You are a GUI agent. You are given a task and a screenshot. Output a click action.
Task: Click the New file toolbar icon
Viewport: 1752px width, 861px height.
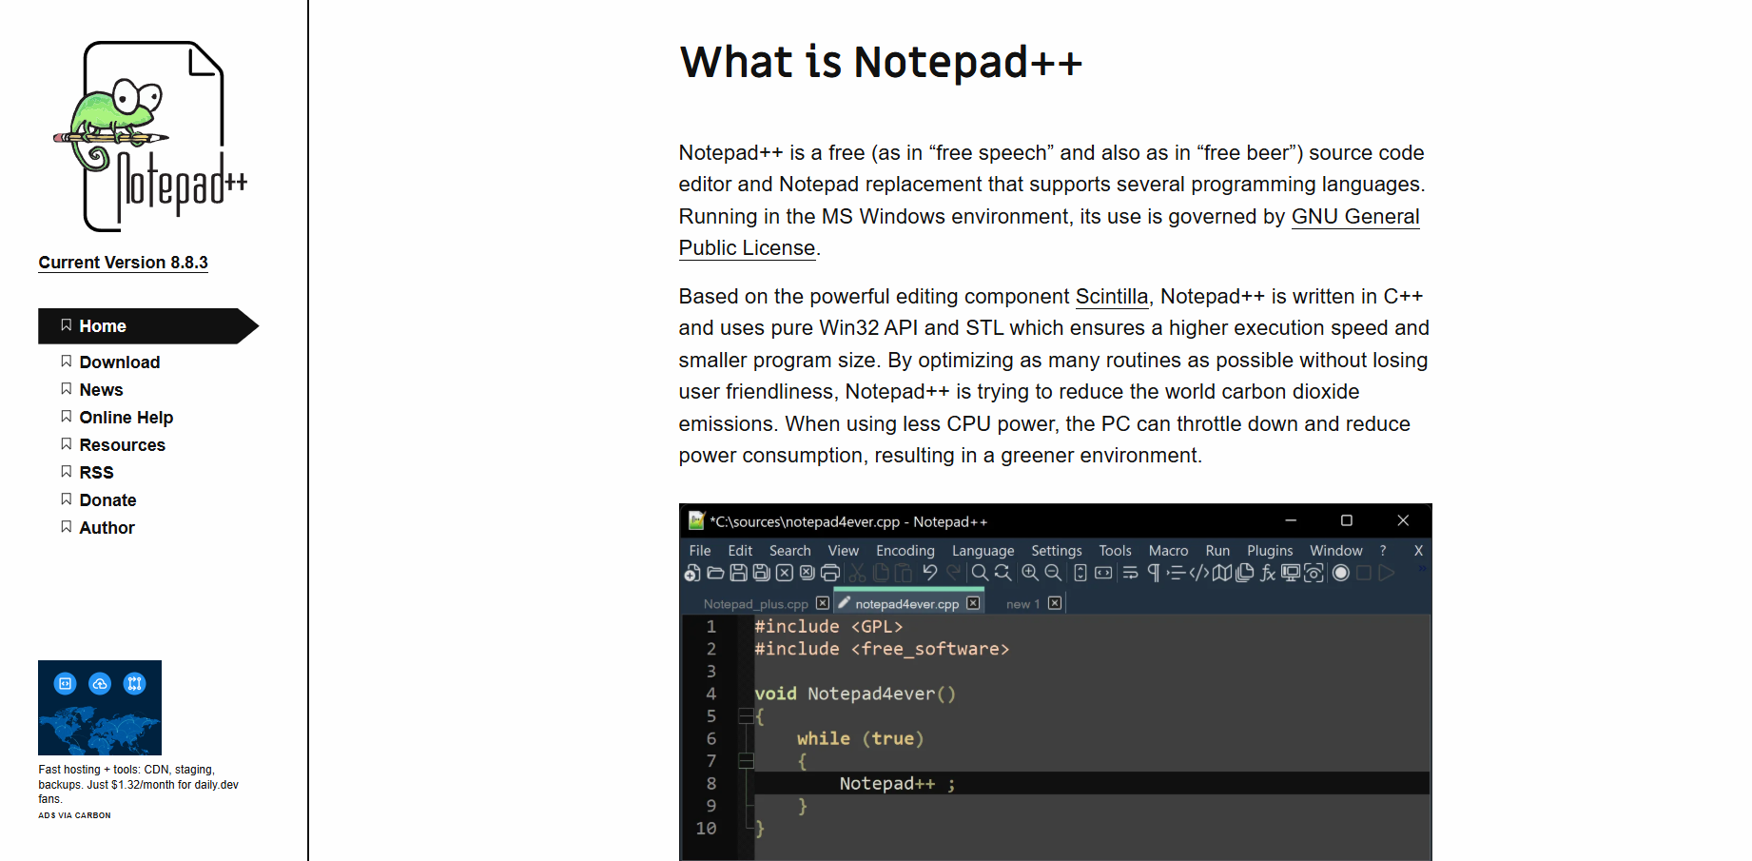click(692, 573)
